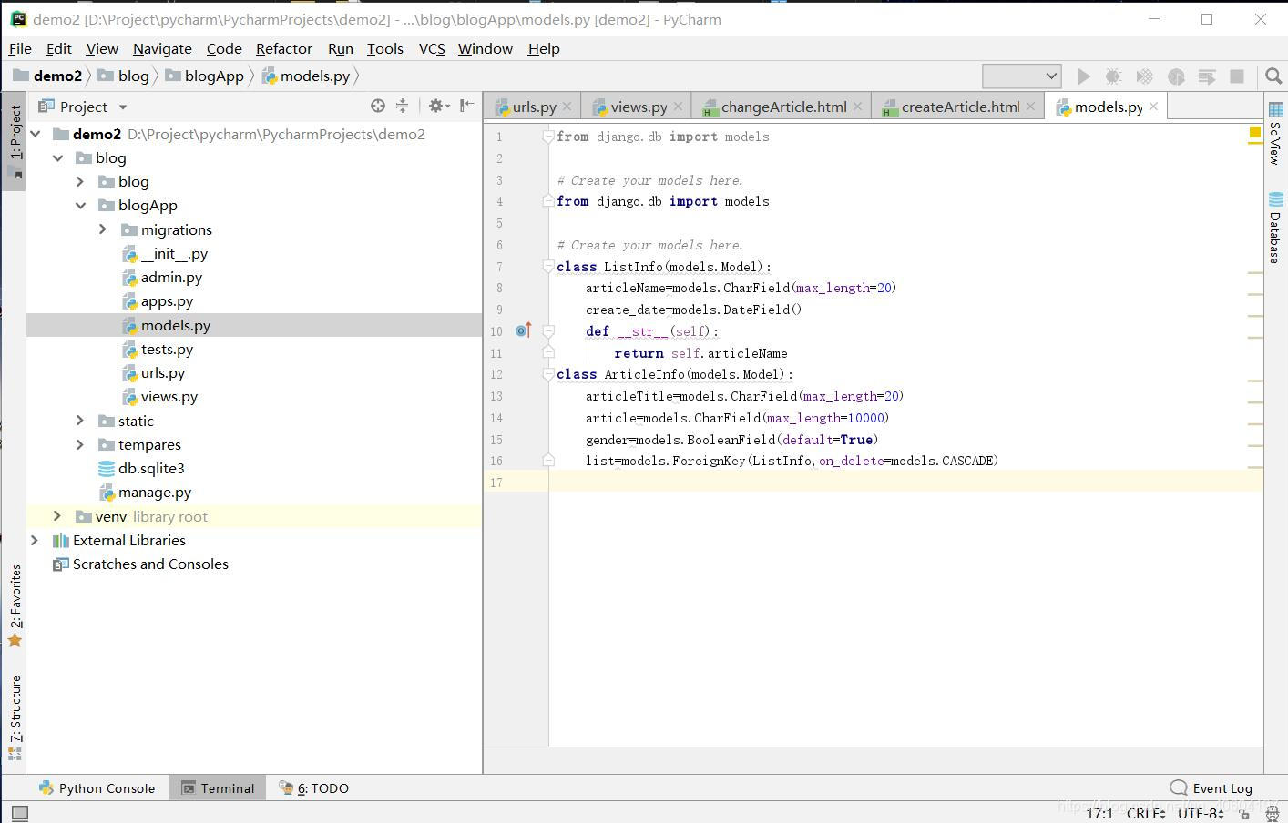1288x823 pixels.
Task: Expand the tempares folder
Action: [x=80, y=444]
